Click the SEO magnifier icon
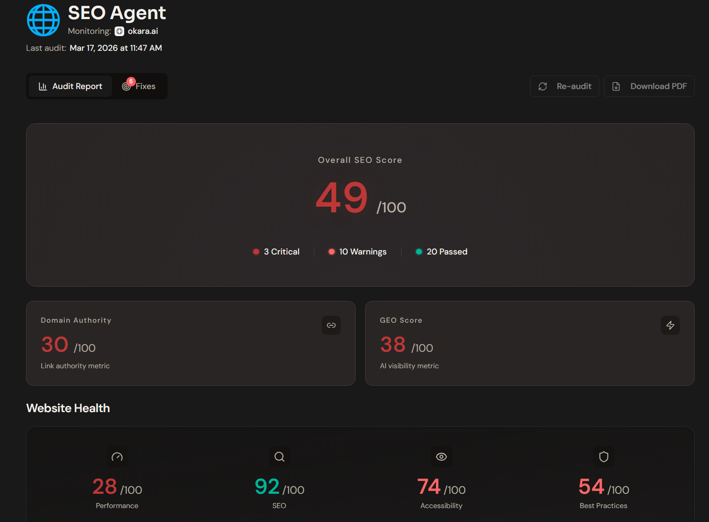 click(279, 457)
